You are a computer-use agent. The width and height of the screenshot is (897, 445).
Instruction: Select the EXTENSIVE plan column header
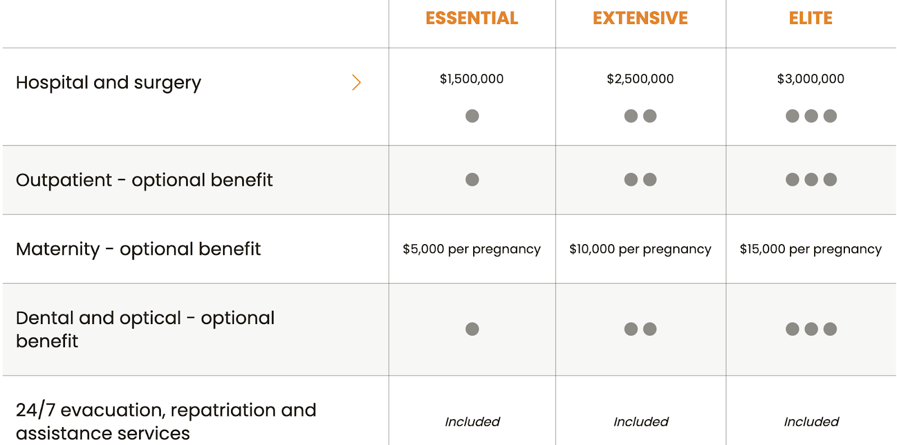pos(640,18)
